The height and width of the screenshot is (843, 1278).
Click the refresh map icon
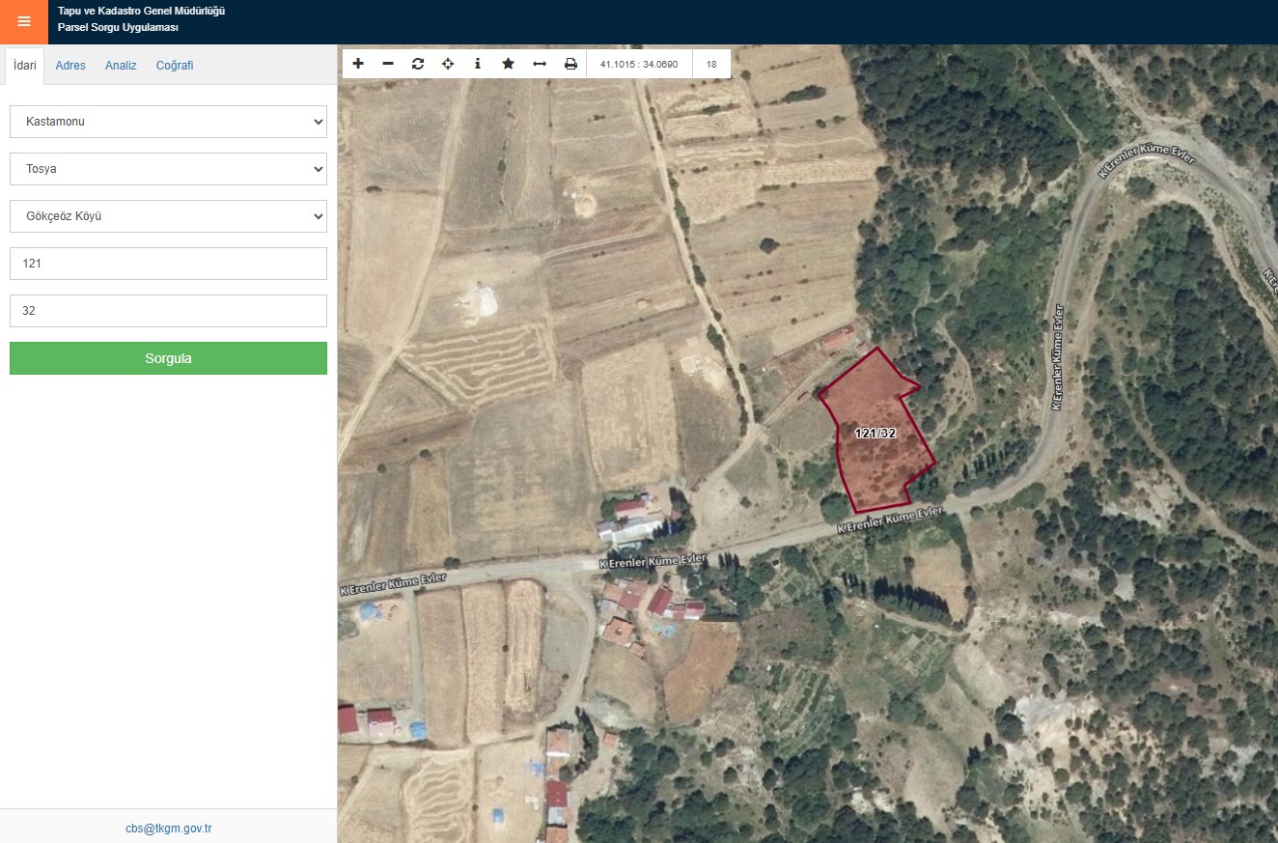418,64
